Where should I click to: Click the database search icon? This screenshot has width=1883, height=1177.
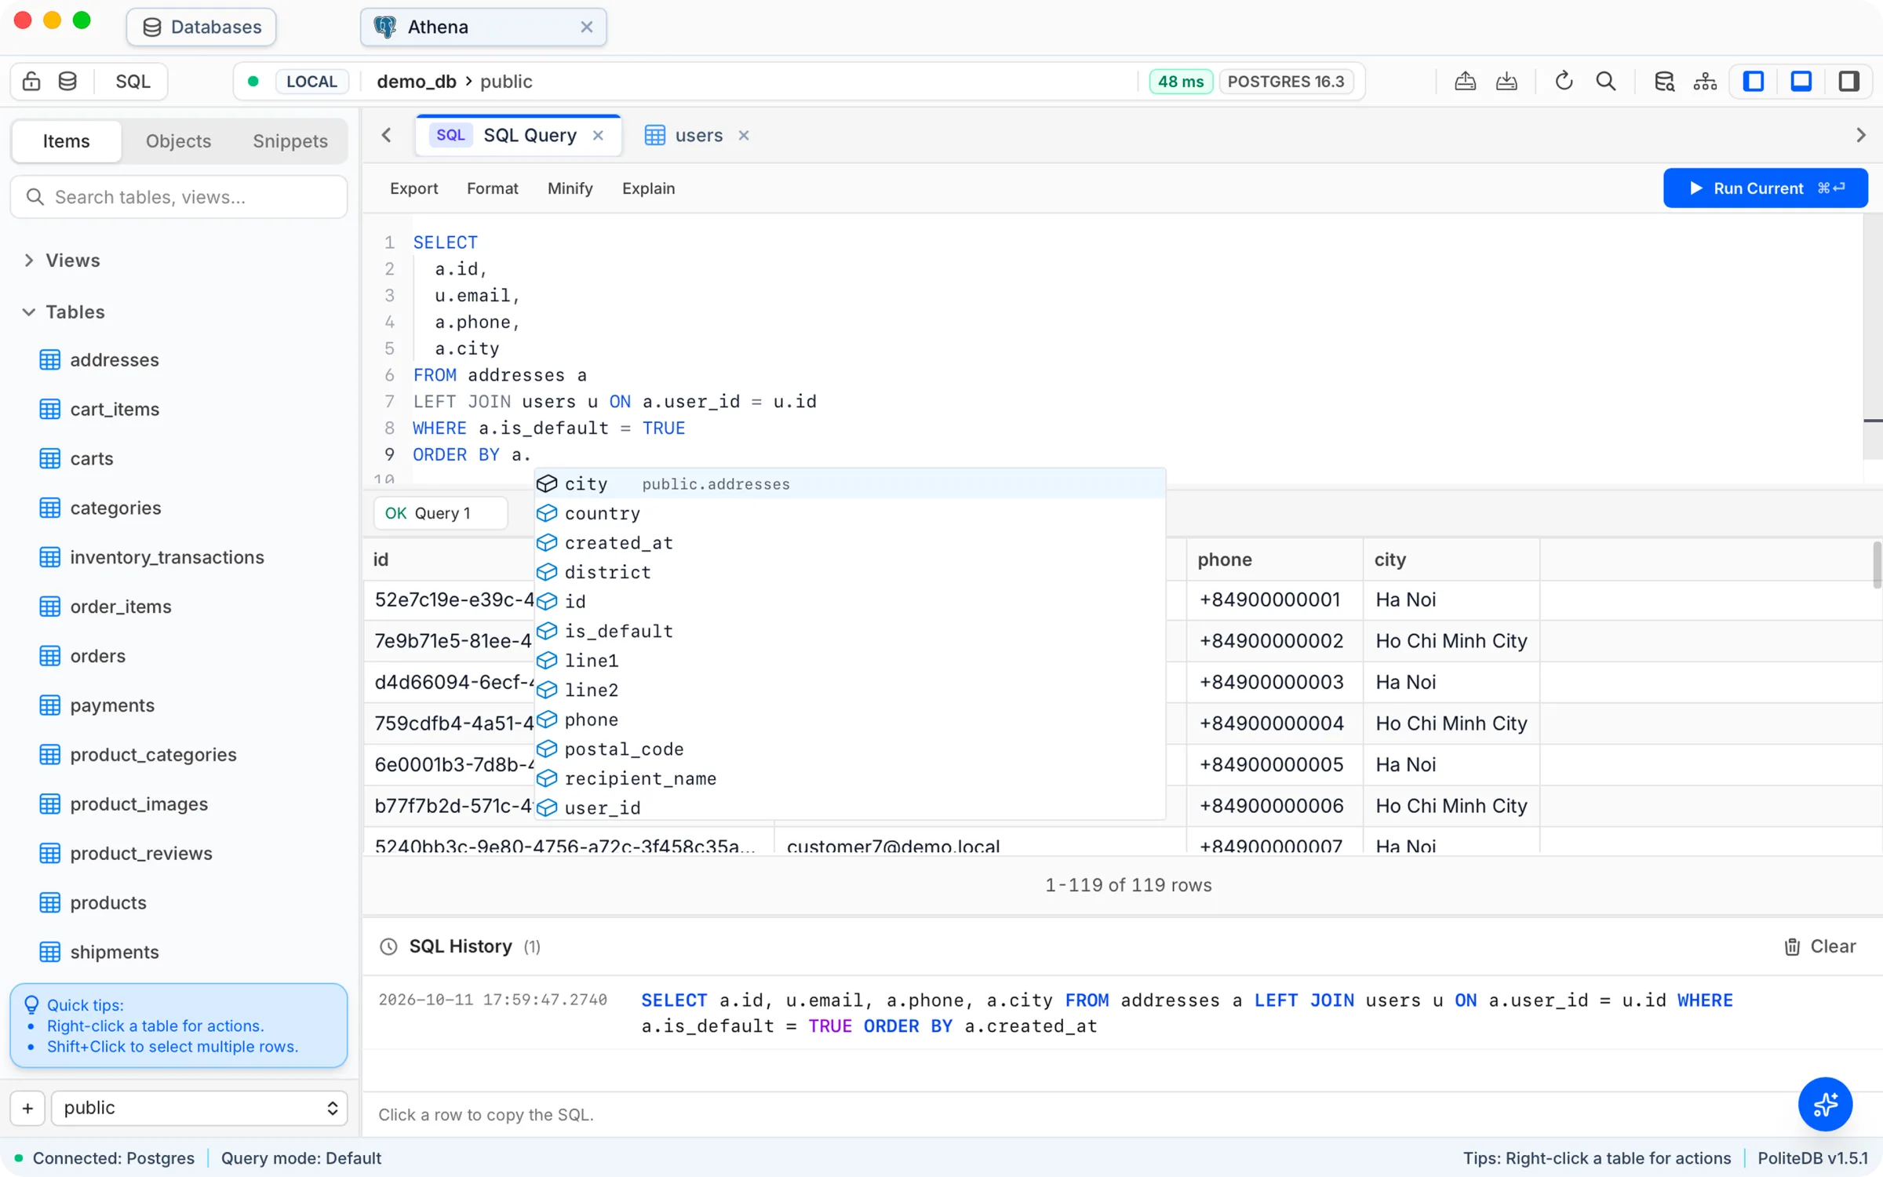pyautogui.click(x=1664, y=82)
